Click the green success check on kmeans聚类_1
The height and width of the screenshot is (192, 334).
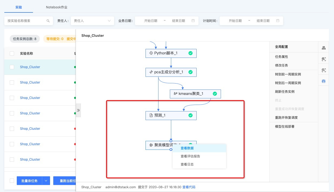[215, 94]
